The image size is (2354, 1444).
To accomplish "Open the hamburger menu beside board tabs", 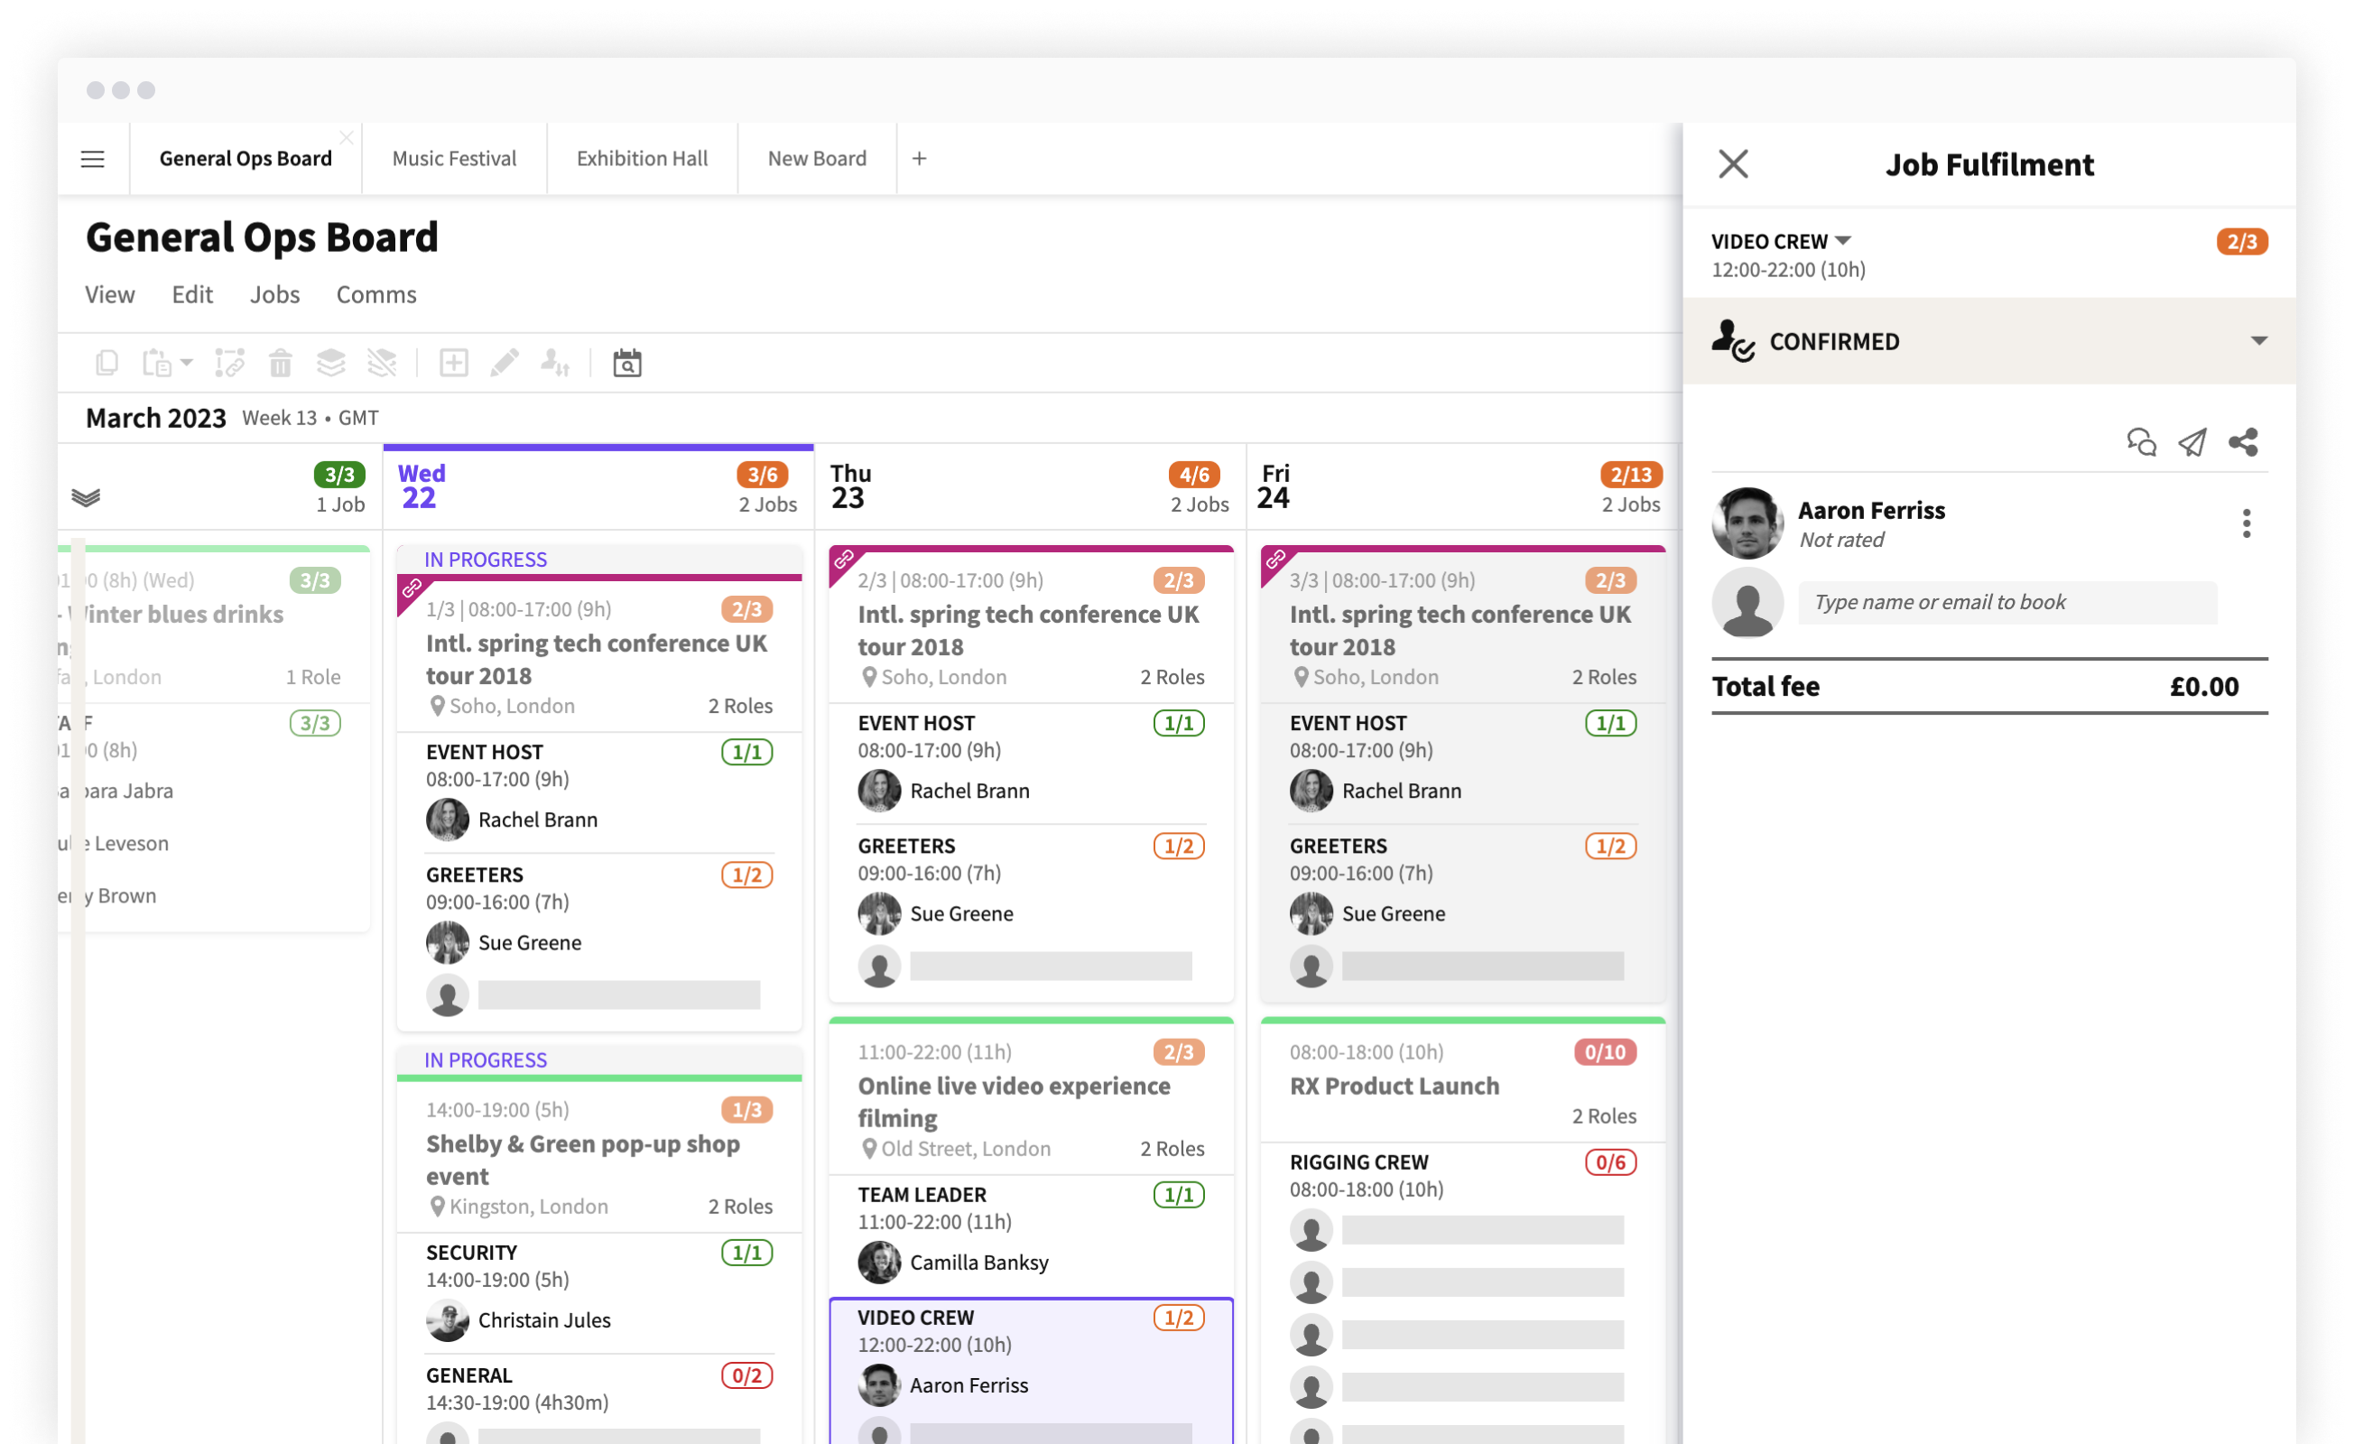I will 93,159.
